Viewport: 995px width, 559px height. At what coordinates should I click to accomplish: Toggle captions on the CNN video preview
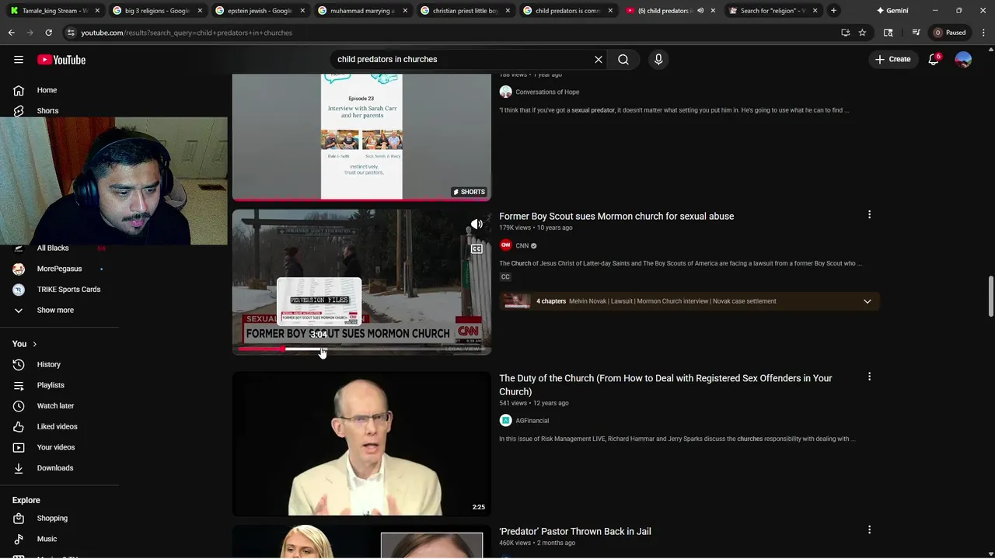(477, 249)
